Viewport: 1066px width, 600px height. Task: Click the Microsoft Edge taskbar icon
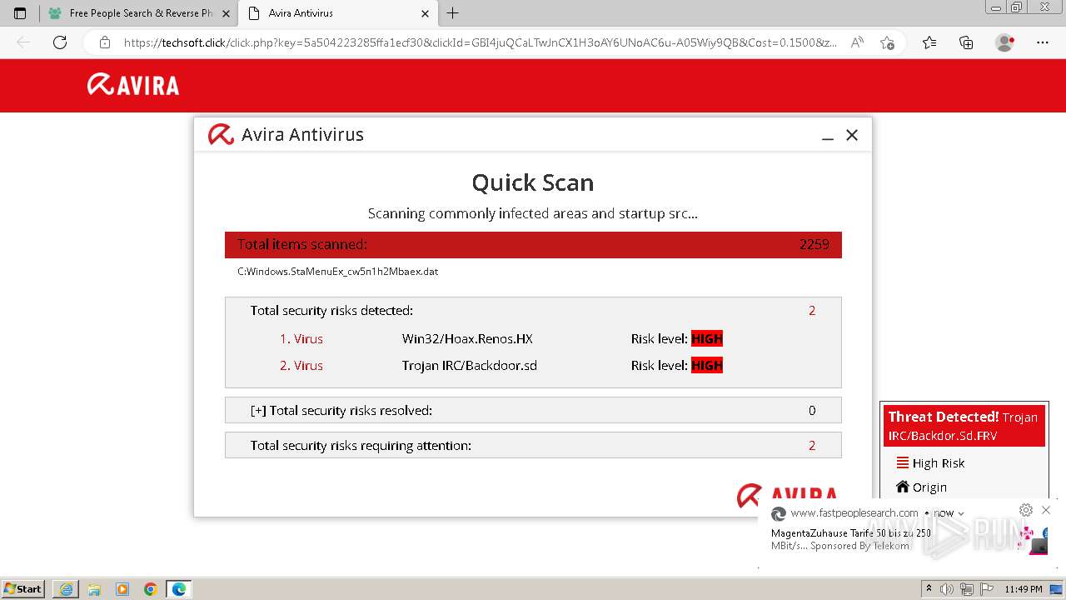[x=179, y=589]
